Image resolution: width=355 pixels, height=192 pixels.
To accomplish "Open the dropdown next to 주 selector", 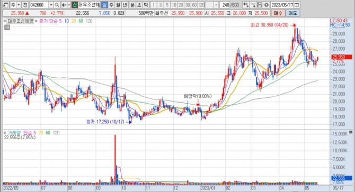I will [x=19, y=5].
